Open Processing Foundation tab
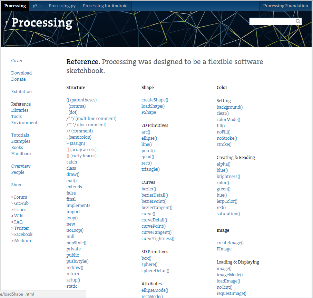Screen dimensions: 313x298 (285, 6)
